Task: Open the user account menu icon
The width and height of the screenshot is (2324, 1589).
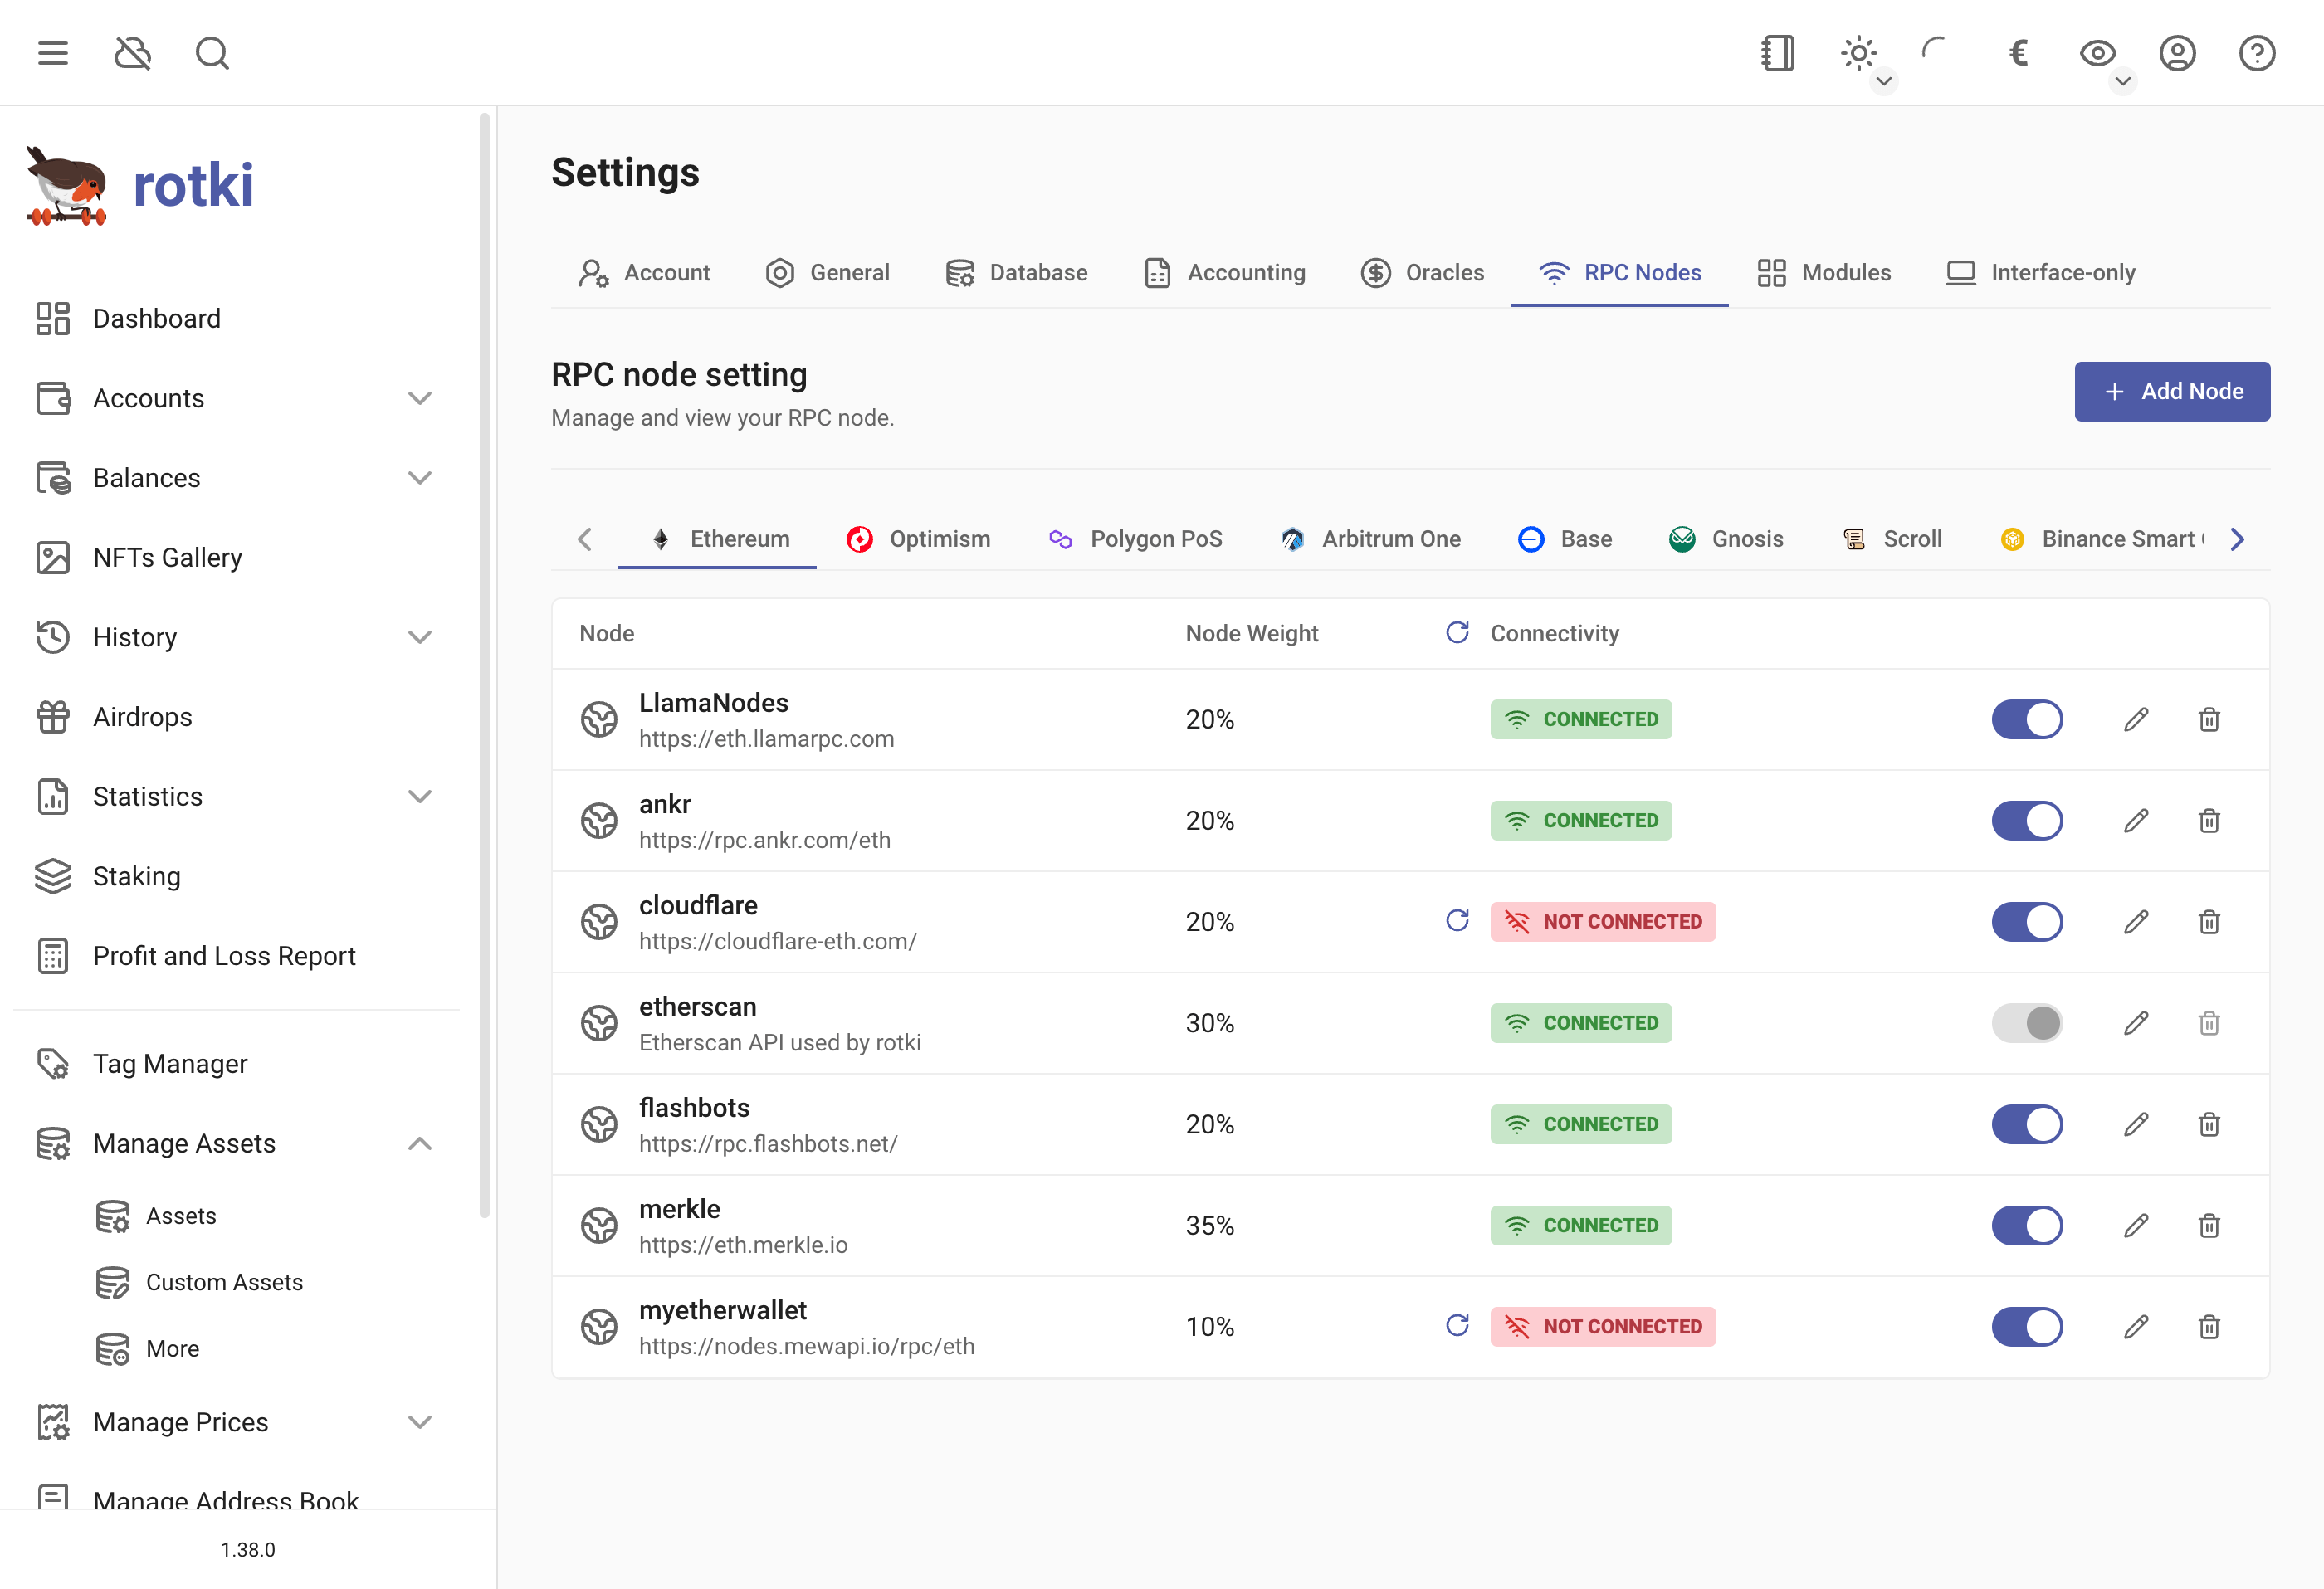Action: pyautogui.click(x=2177, y=53)
